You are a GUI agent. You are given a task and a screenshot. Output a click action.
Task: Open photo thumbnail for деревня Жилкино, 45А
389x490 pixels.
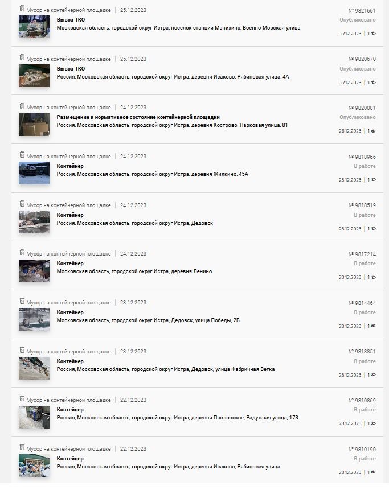34,173
